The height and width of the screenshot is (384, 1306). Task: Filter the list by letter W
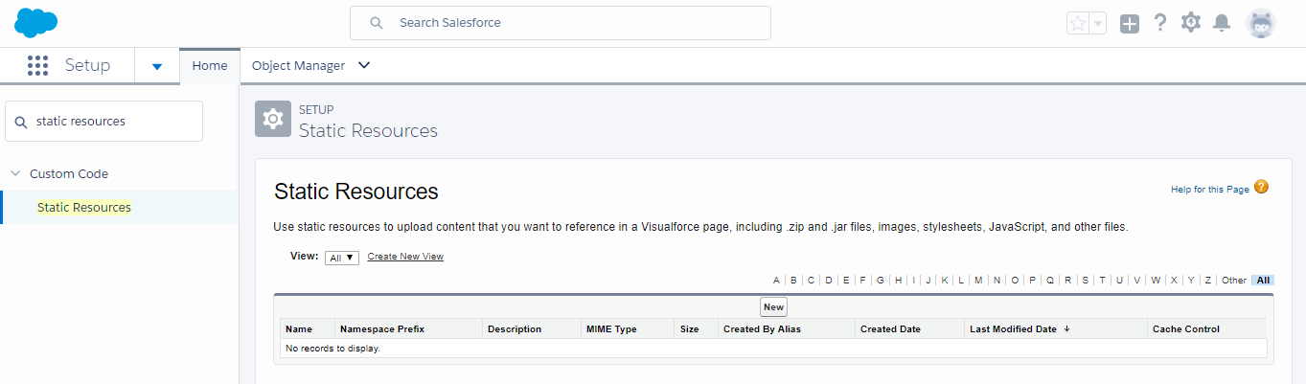(x=1156, y=281)
